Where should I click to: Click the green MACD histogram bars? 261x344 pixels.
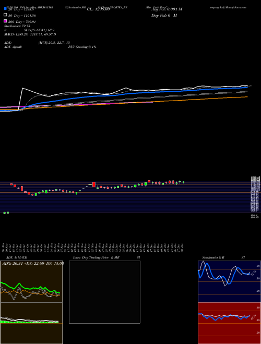[29, 322]
